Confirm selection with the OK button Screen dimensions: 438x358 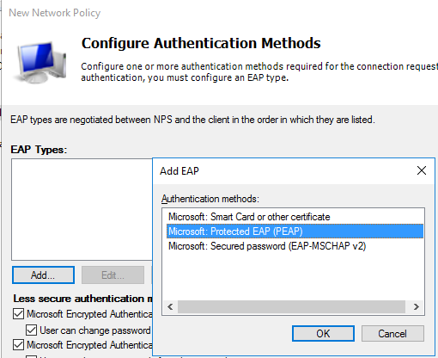pos(323,334)
